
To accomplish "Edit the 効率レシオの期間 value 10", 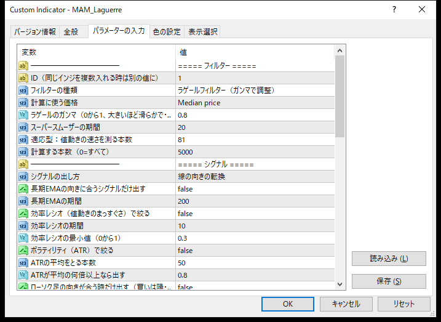I will pyautogui.click(x=255, y=226).
